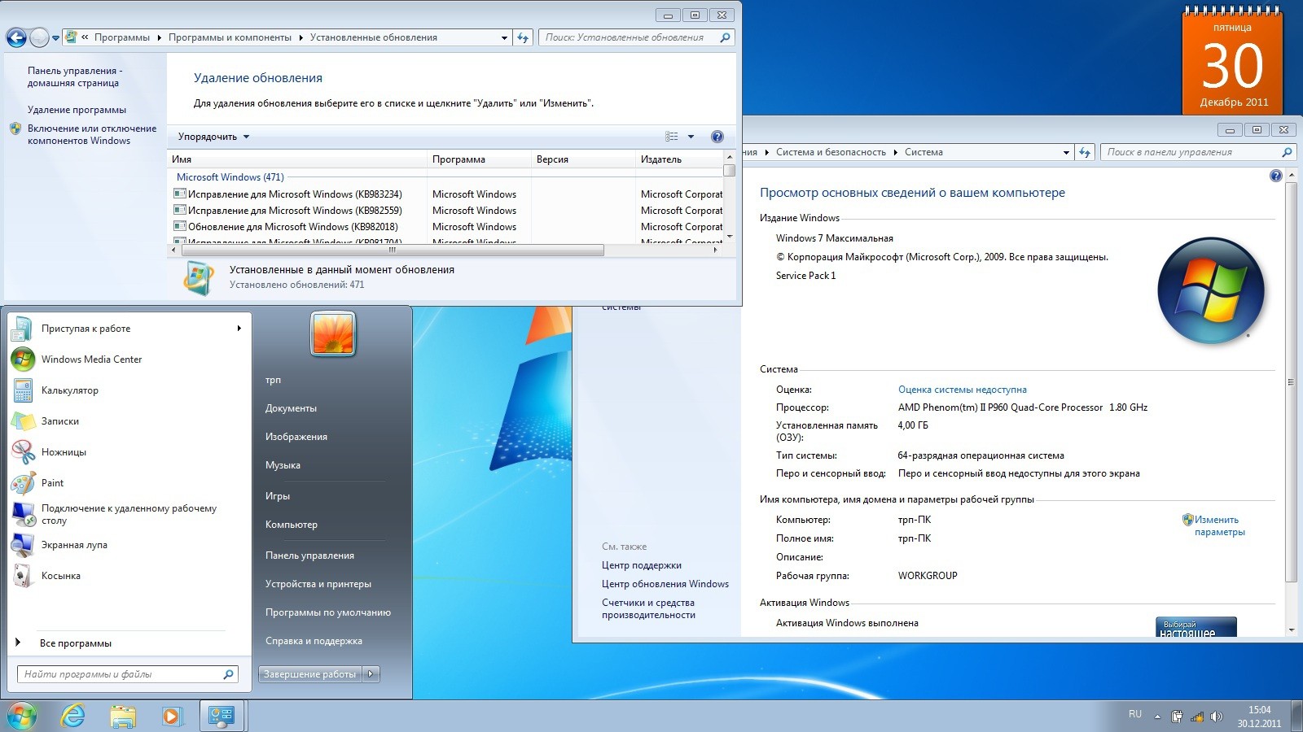Screen dimensions: 1303x732
Task: Open Sticky Notes (Записки)
Action: click(60, 421)
